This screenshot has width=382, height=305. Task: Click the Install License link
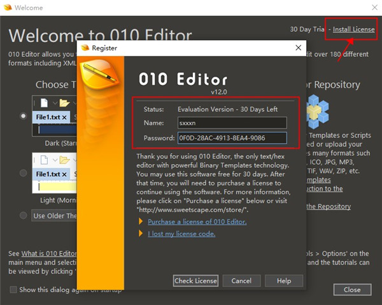pos(354,29)
